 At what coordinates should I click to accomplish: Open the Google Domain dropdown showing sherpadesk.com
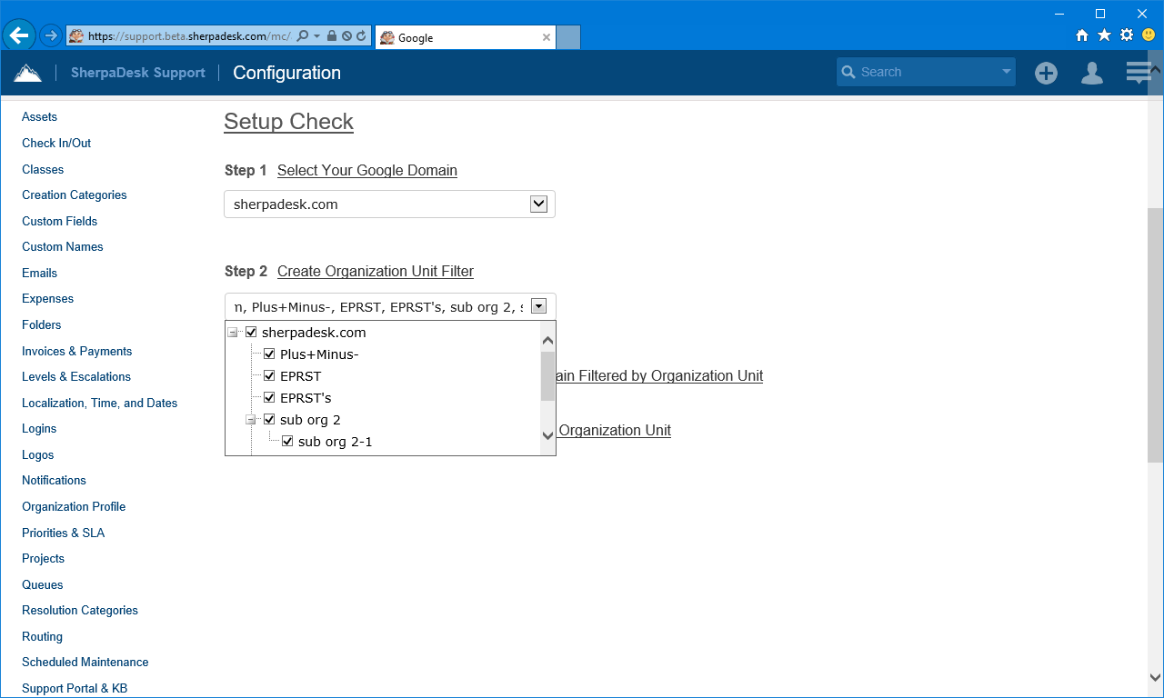click(x=540, y=204)
